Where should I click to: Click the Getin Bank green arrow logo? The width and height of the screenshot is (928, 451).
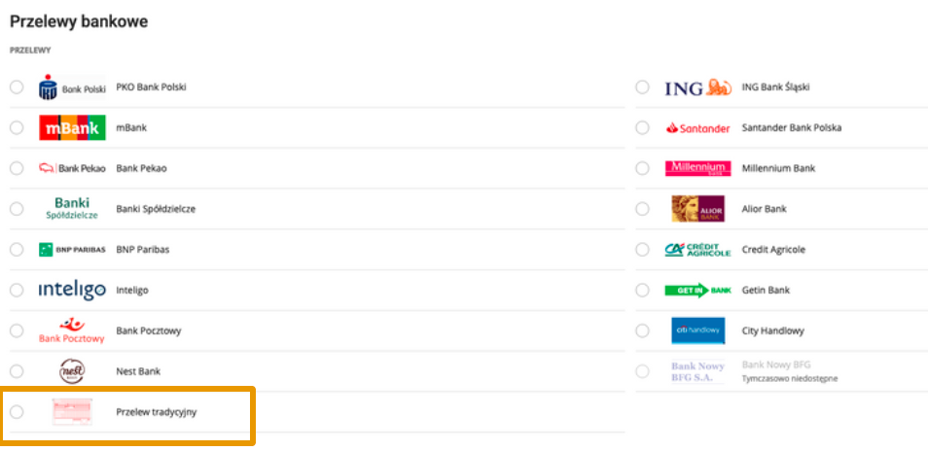tap(697, 290)
